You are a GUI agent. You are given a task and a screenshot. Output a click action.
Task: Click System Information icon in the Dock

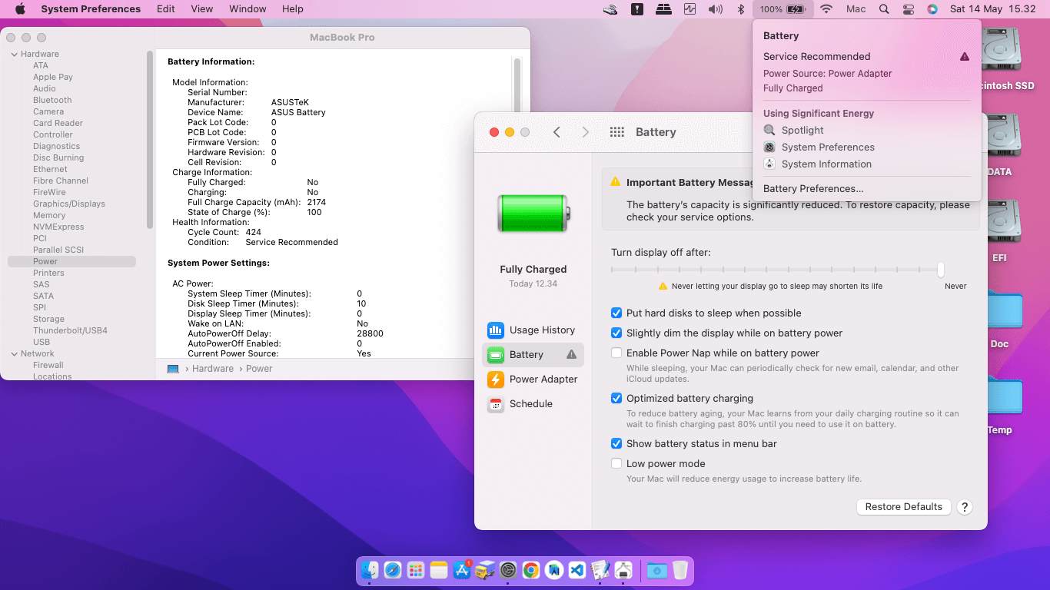(623, 570)
